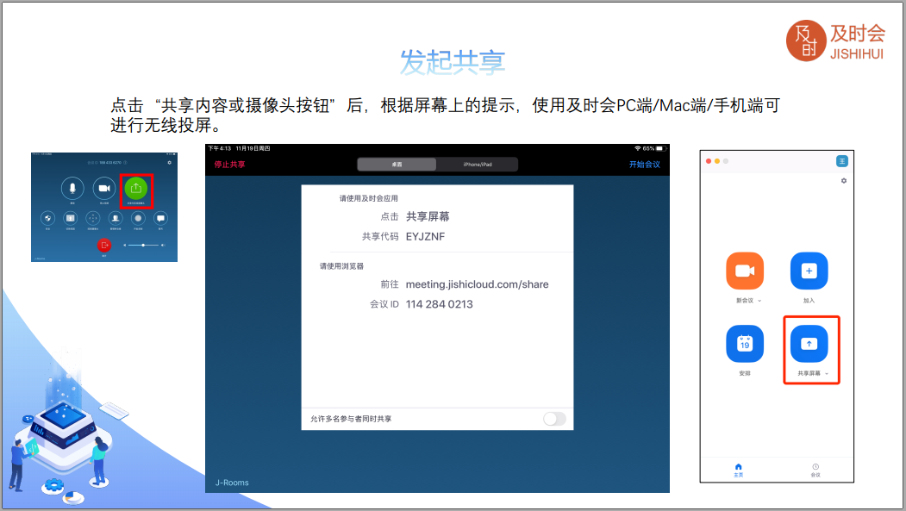Click the red macOS close dot
Viewport: 906px width, 511px height.
point(709,161)
